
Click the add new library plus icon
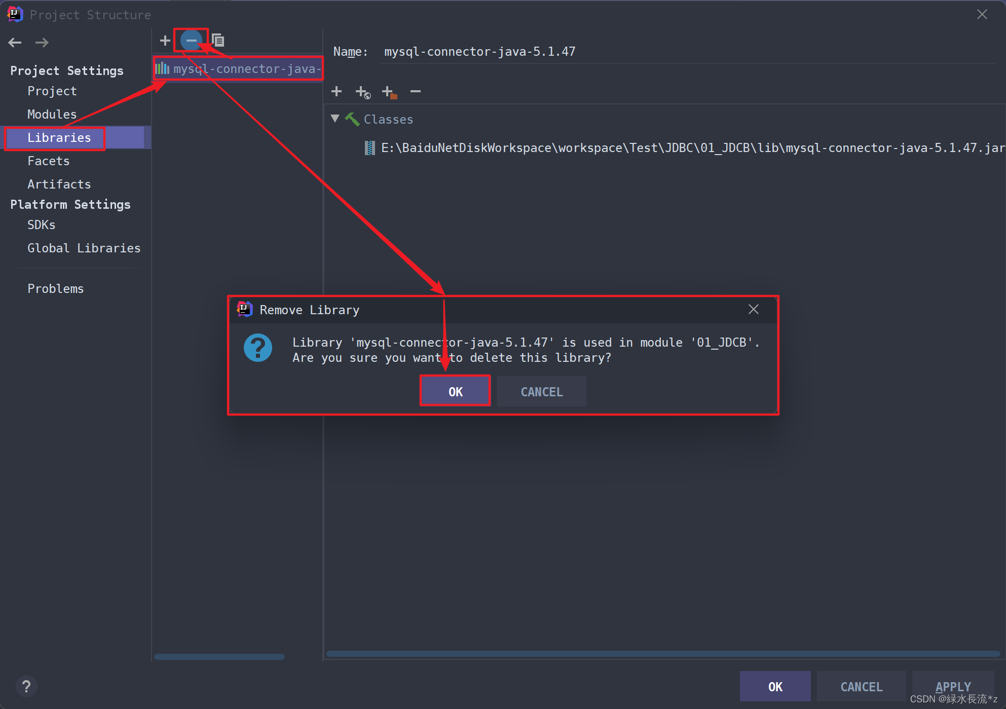point(164,40)
